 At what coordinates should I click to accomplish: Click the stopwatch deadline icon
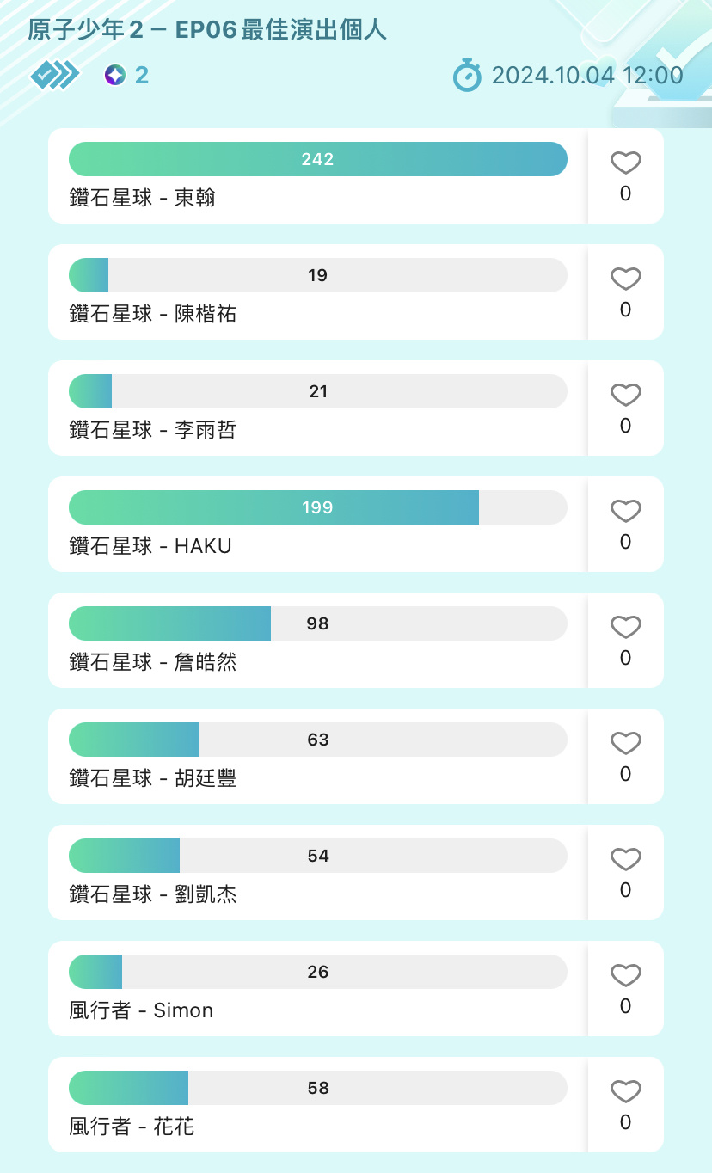click(467, 75)
